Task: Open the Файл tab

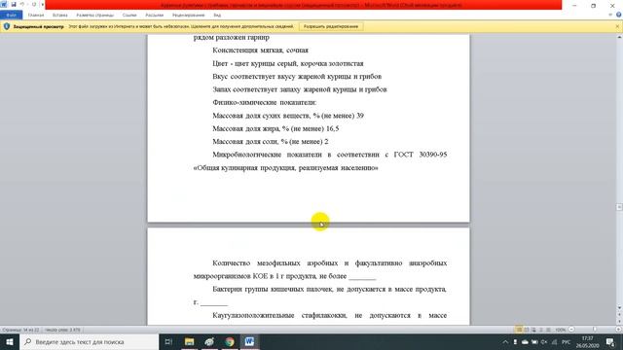Action: 11,16
